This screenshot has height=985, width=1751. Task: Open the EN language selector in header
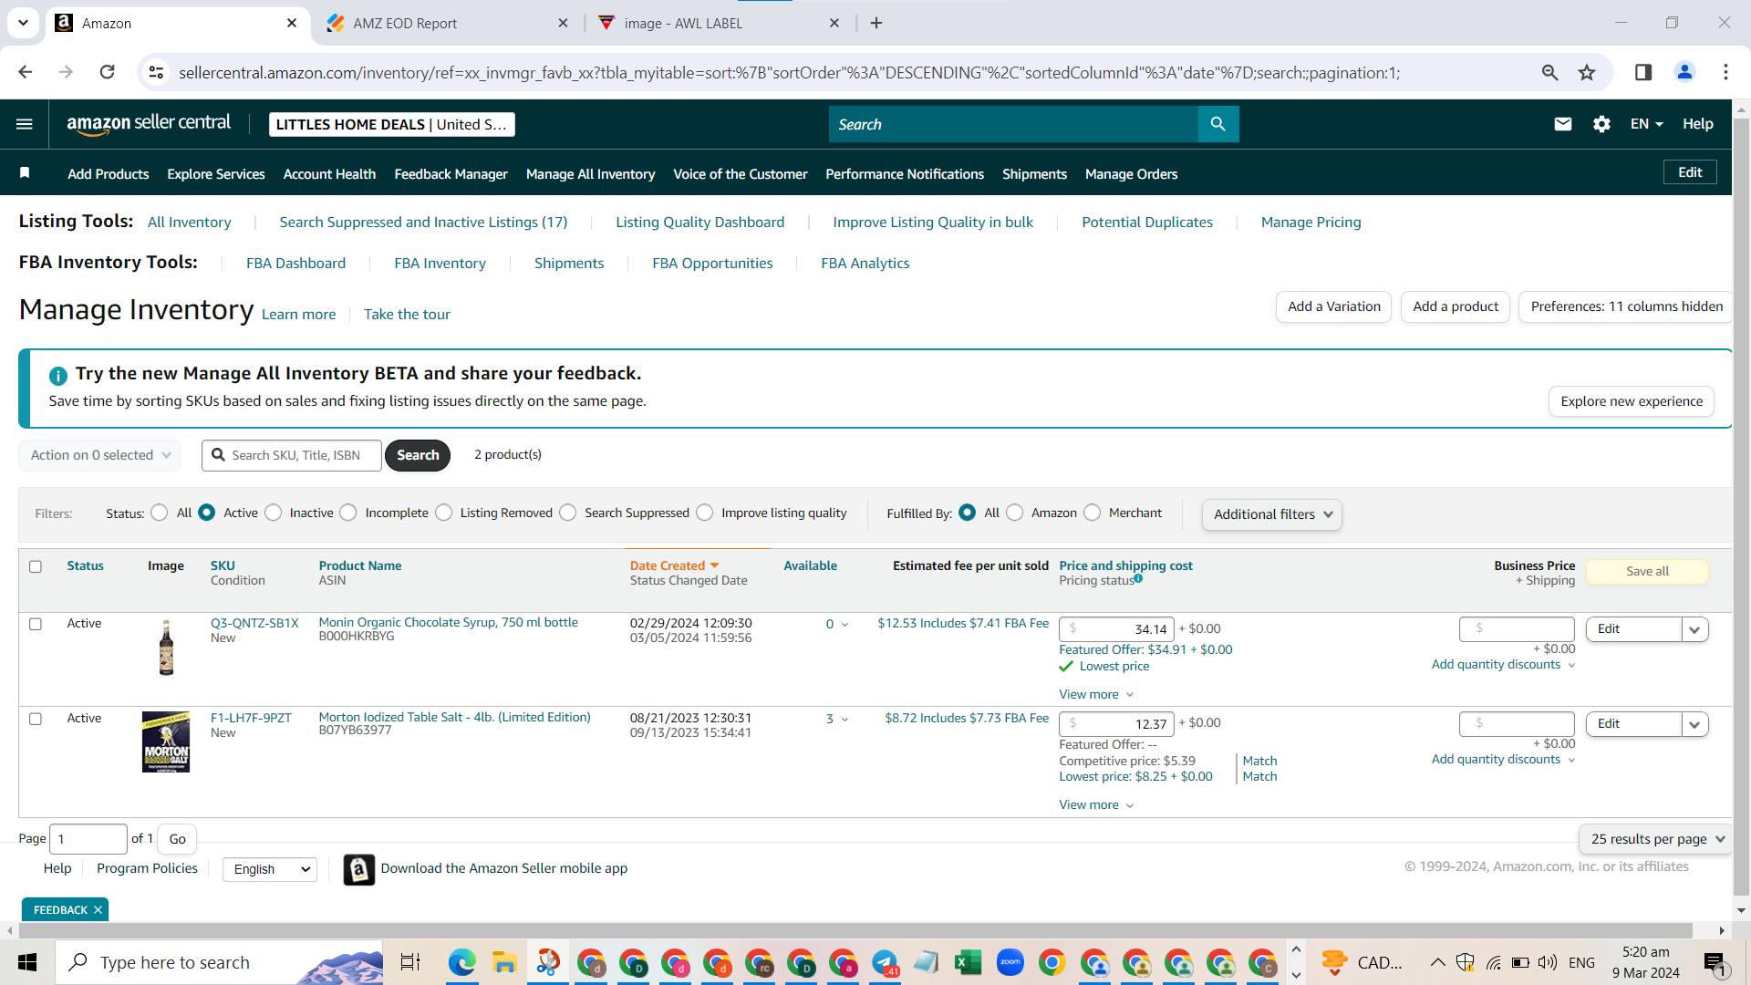pos(1647,124)
